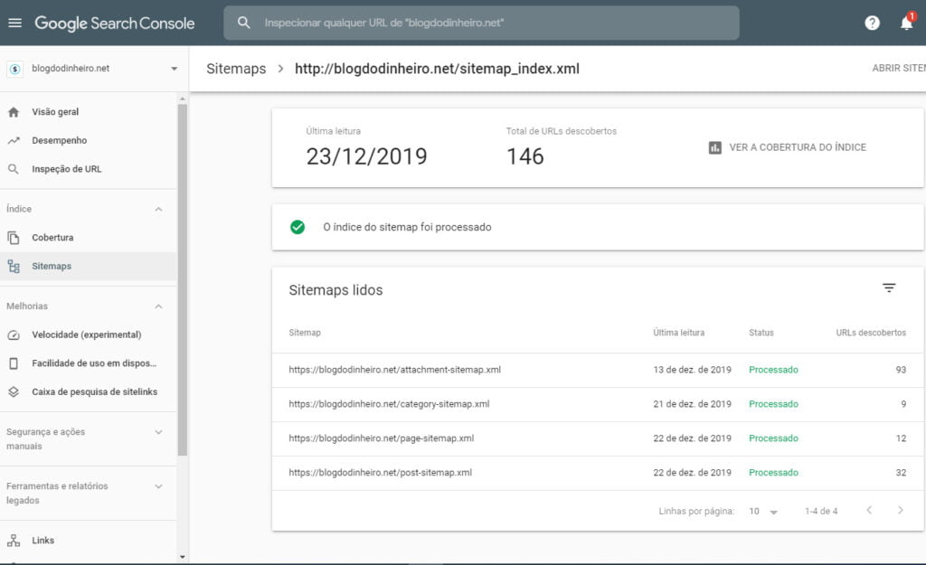Open Cobertura report
This screenshot has height=565, width=926.
(89, 238)
